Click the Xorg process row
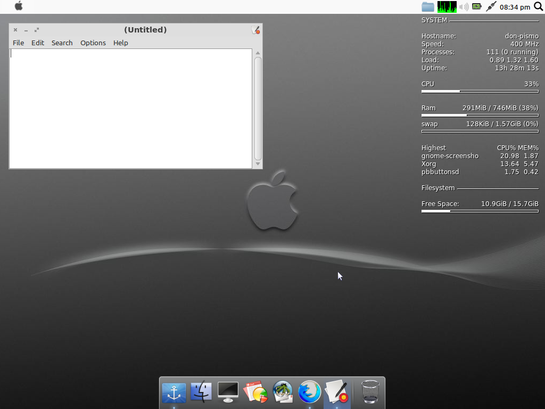The width and height of the screenshot is (545, 409). point(480,164)
